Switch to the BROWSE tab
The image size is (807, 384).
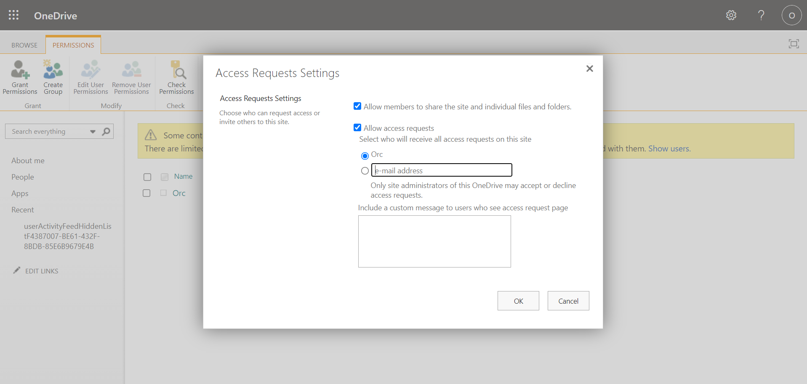24,45
